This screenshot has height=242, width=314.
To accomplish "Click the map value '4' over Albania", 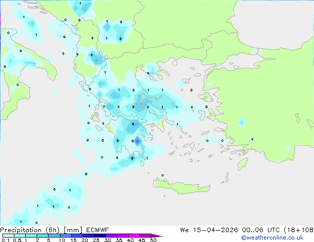I will [92, 55].
